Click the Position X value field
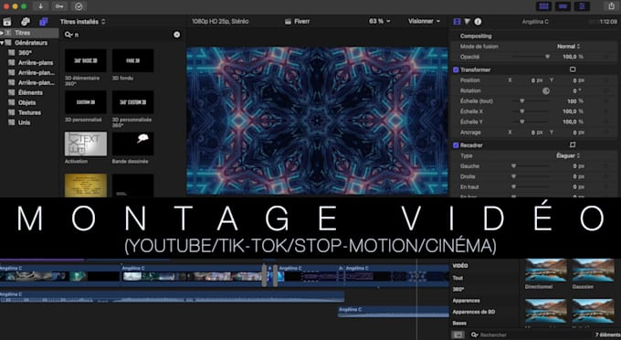Screen dimensions: 621x340 click(533, 80)
